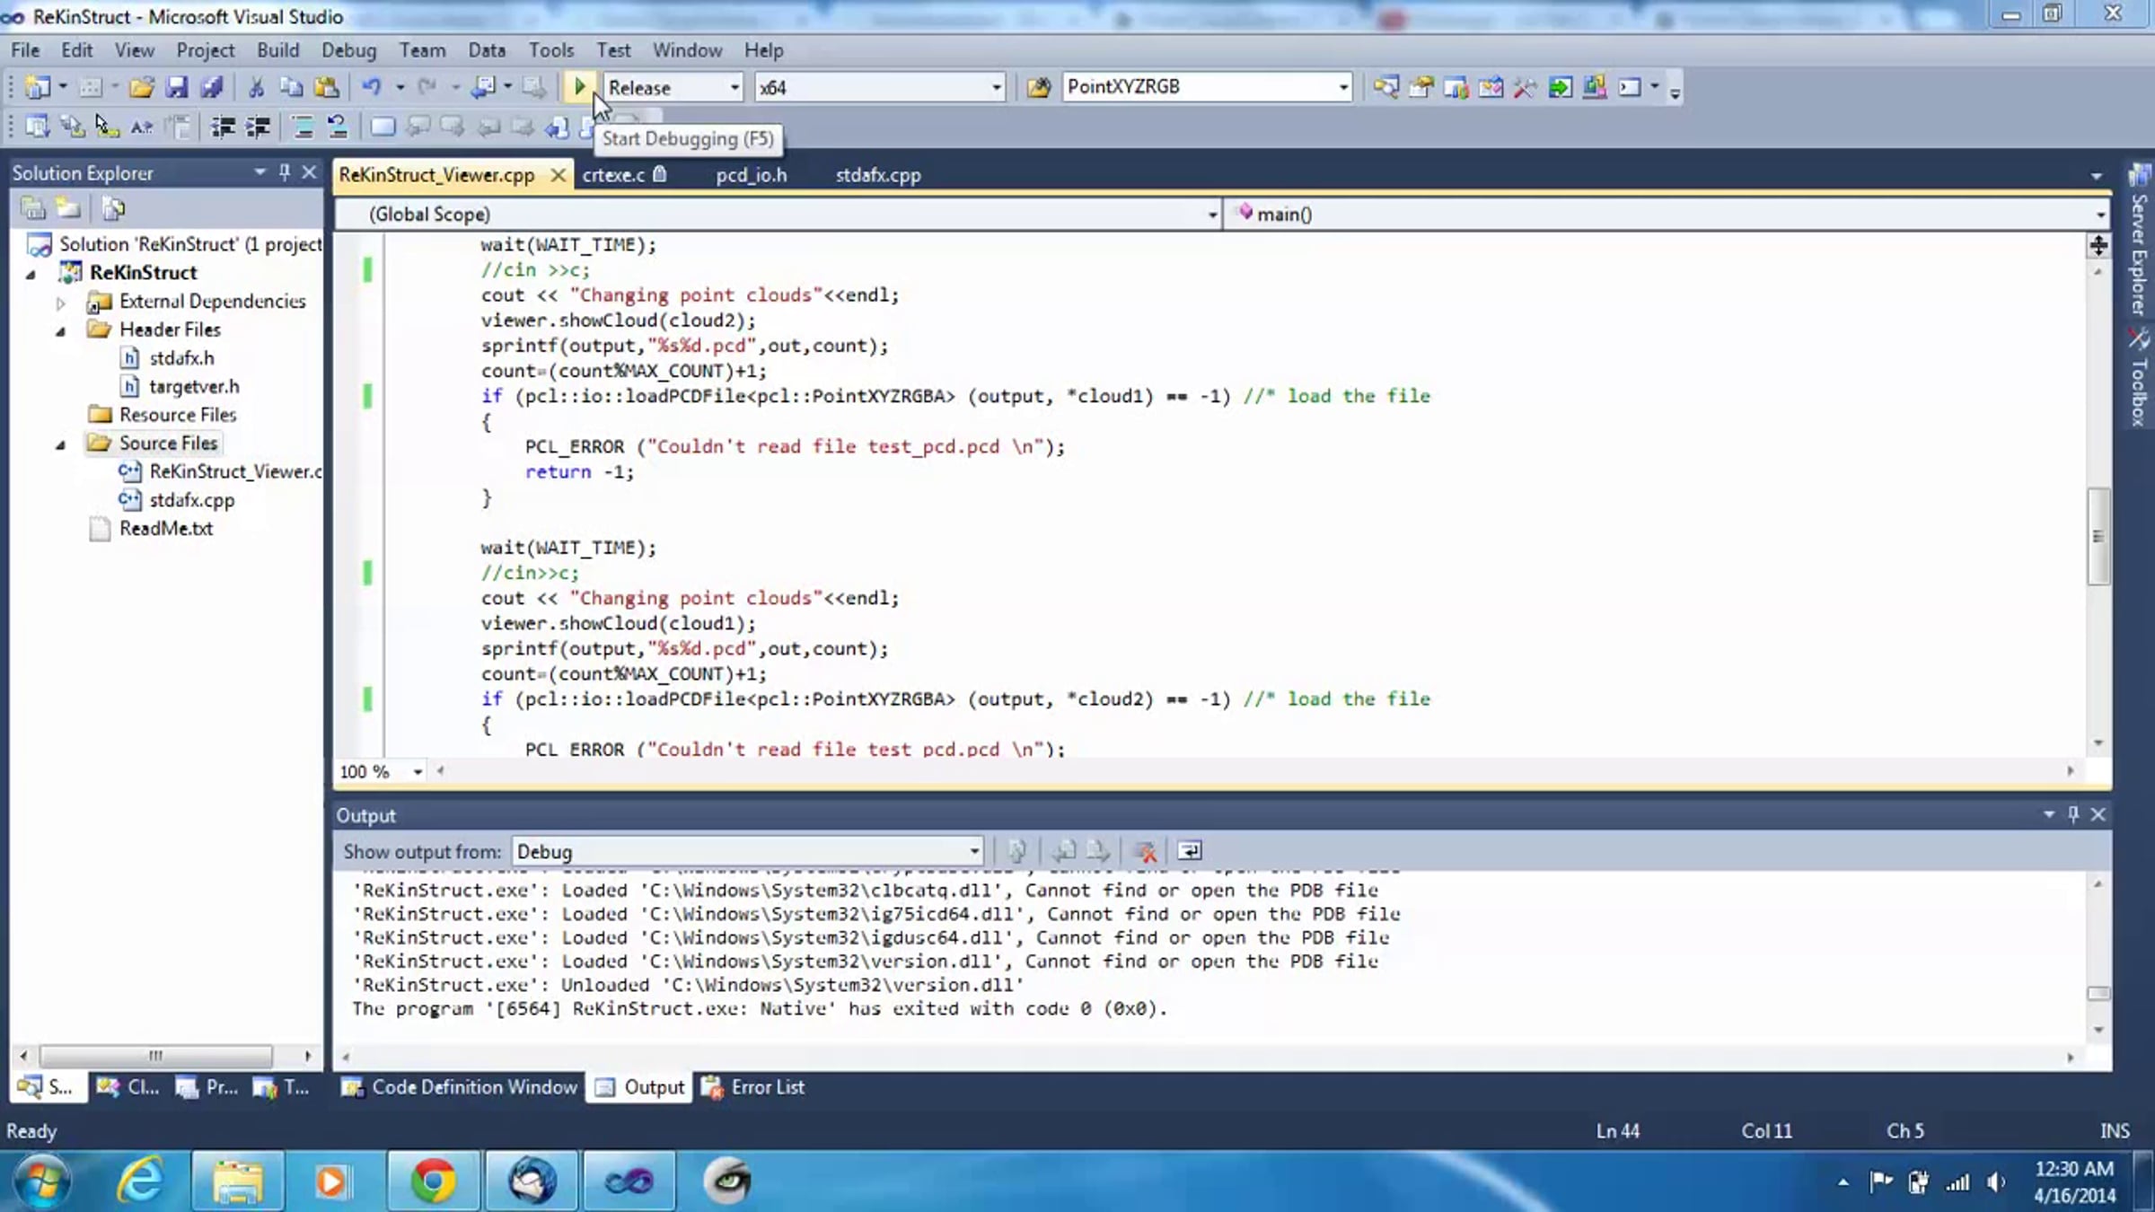This screenshot has height=1212, width=2155.
Task: Click the Solution Explorer horizontal scrollbar thumb
Action: coord(155,1055)
